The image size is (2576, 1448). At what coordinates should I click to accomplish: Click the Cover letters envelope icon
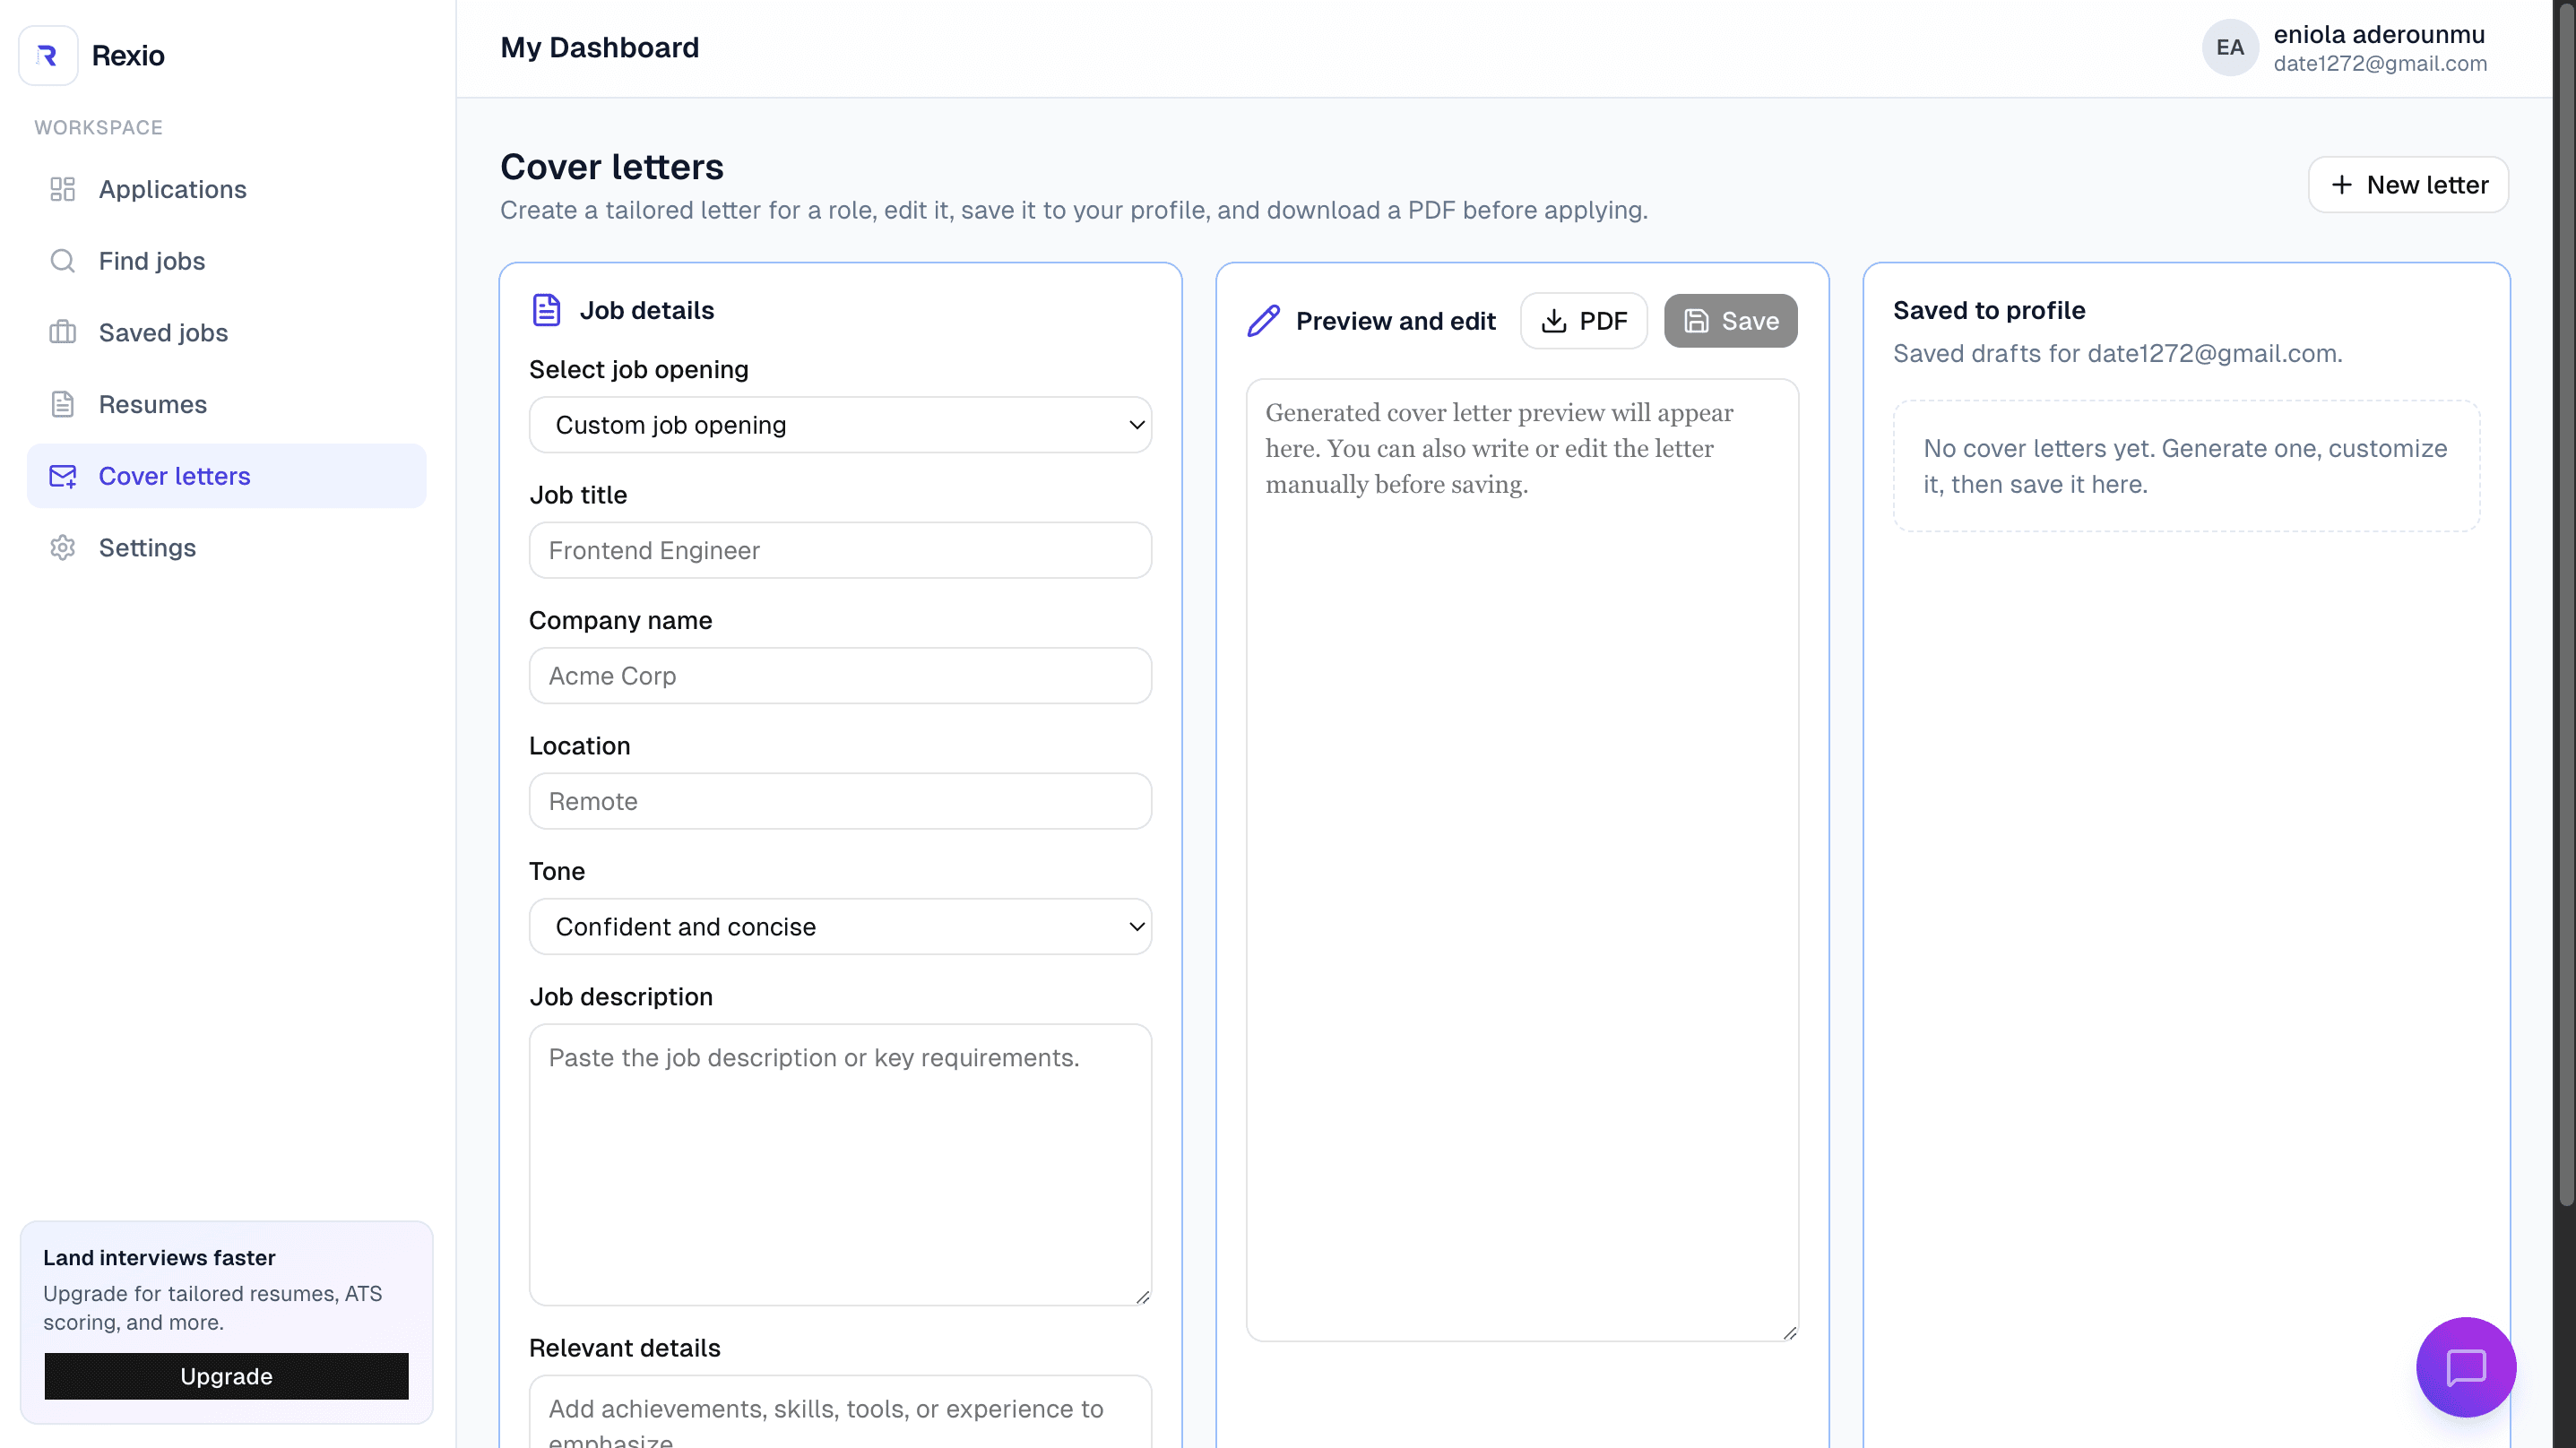pyautogui.click(x=63, y=476)
